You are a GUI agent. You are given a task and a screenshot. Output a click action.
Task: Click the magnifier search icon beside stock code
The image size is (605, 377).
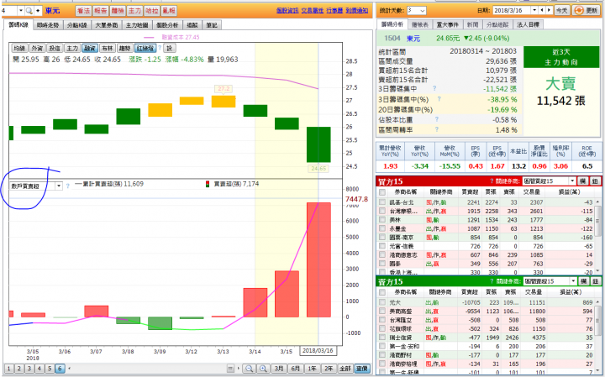29,11
